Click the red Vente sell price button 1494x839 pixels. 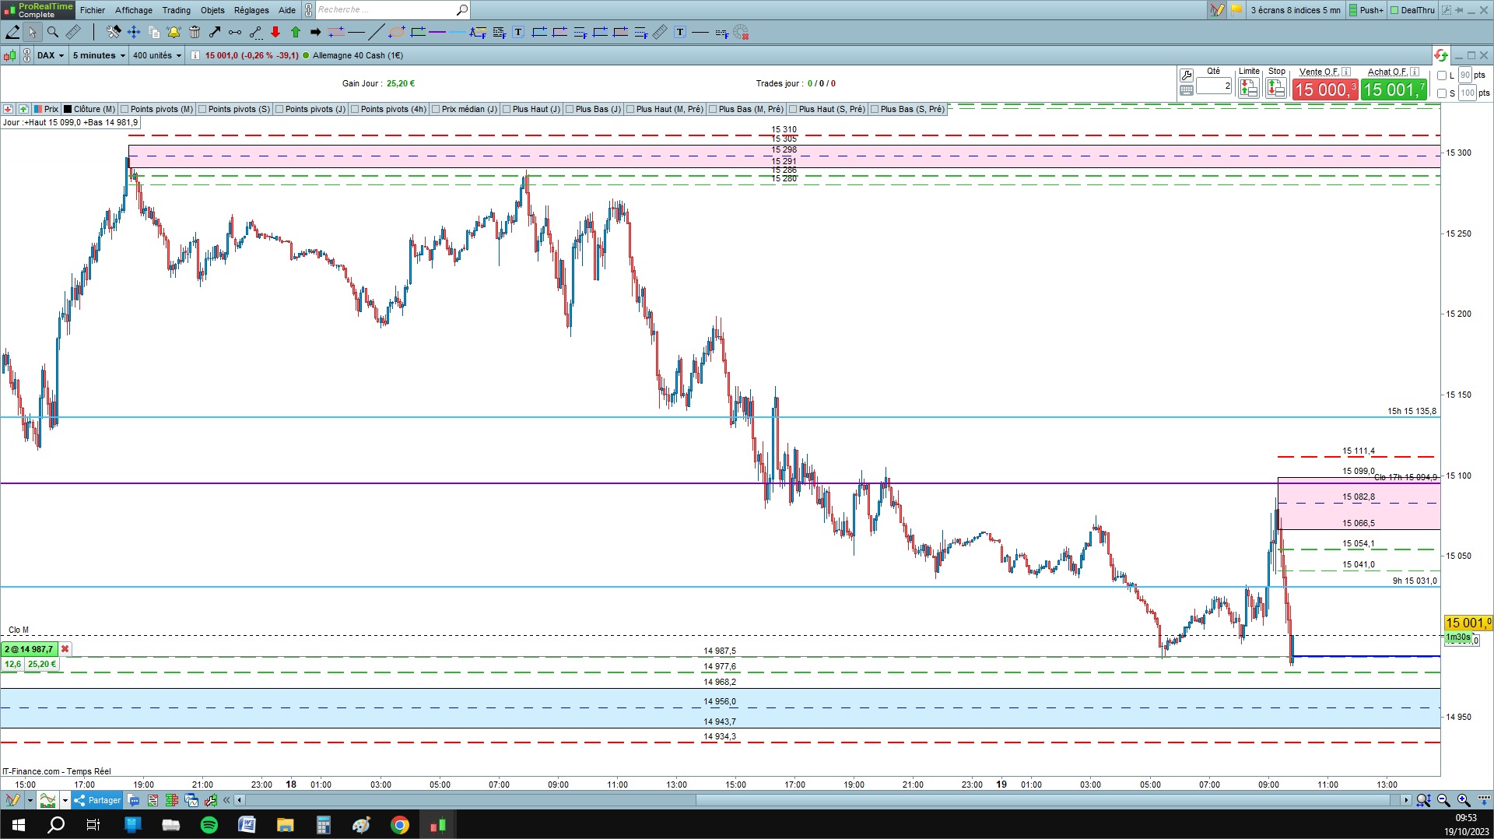(x=1325, y=90)
